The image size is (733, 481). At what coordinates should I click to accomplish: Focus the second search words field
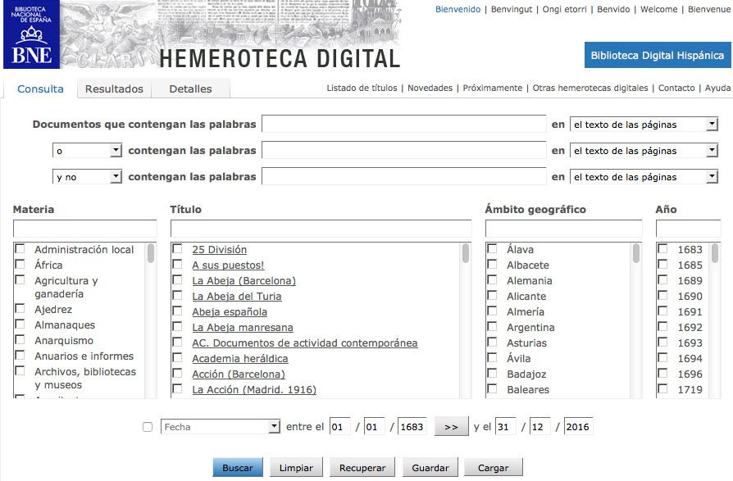click(x=404, y=151)
